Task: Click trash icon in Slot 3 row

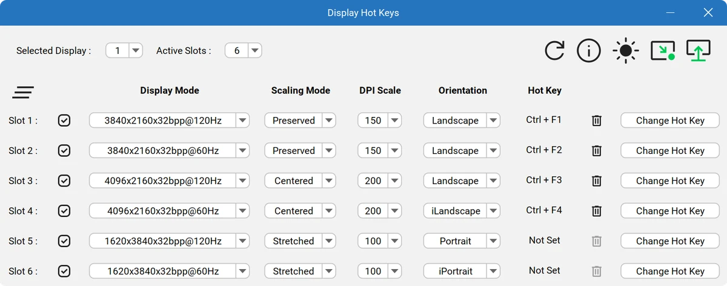Action: 597,181
